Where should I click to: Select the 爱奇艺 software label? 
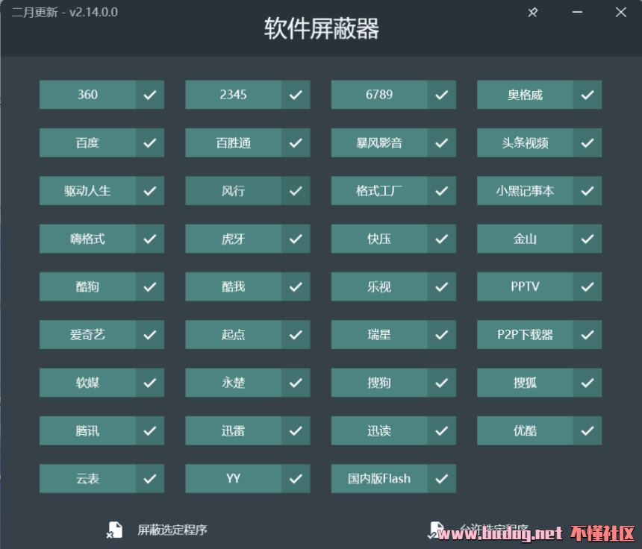[87, 335]
